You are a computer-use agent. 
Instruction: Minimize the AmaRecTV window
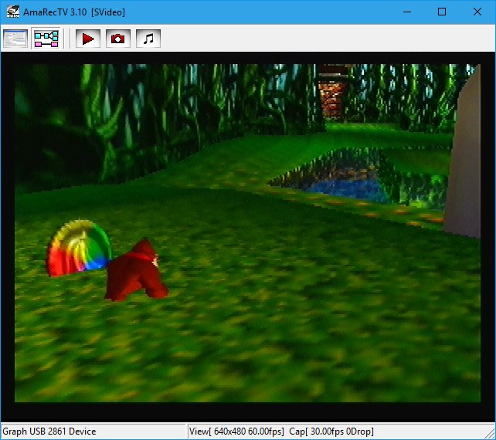pyautogui.click(x=407, y=12)
